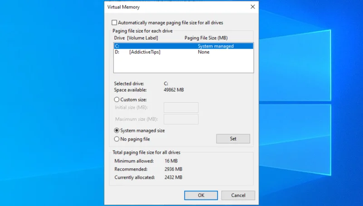The image size is (363, 206).
Task: Click the Currently allocated 2432 MB value
Action: (173, 177)
